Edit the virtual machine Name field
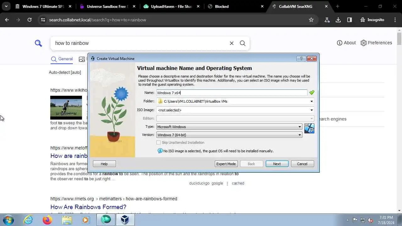 click(232, 93)
